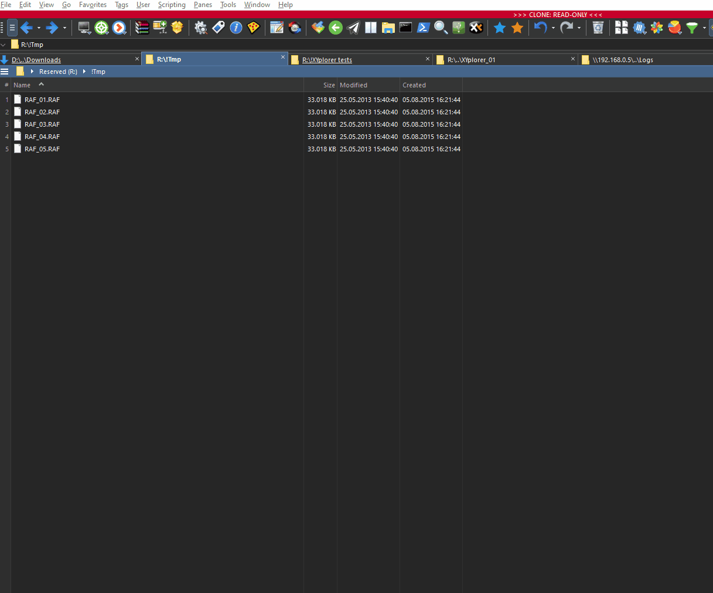Click the redo arrow icon

pos(566,28)
